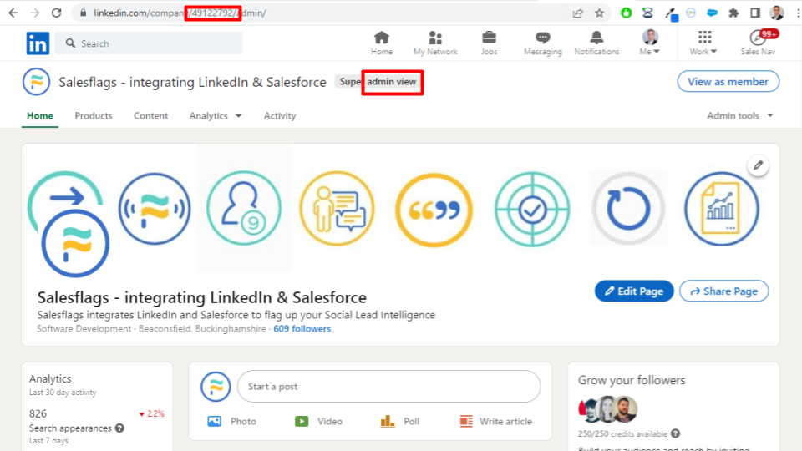Open the browser side panel icon
Viewport: 802px width, 451px height.
[755, 13]
